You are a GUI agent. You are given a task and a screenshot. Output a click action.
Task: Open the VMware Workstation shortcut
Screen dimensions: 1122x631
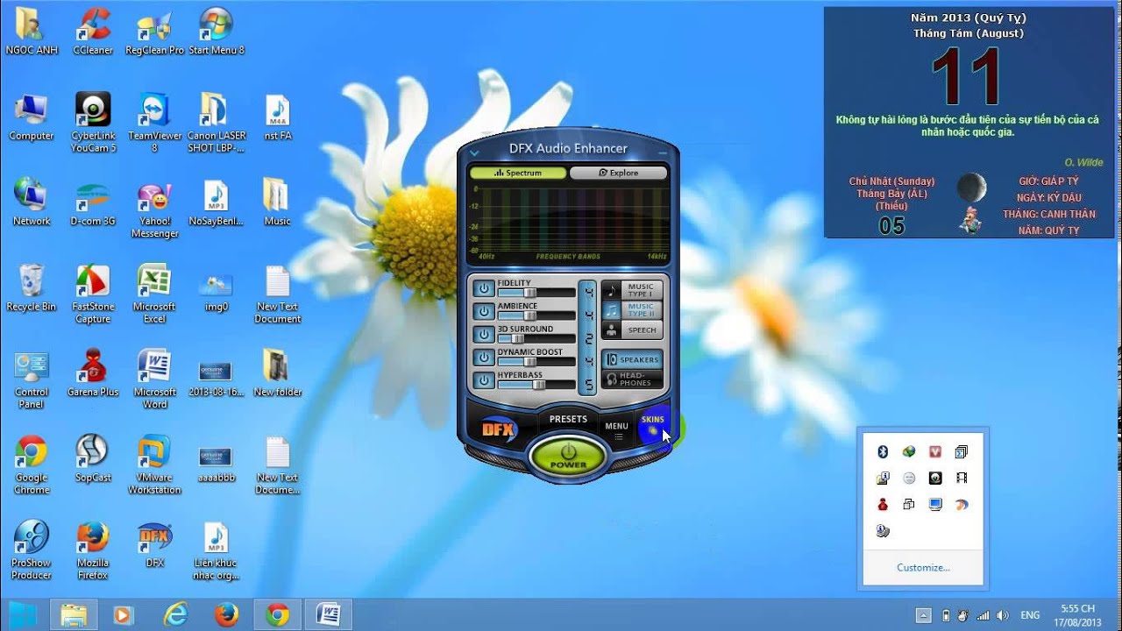[x=154, y=465]
